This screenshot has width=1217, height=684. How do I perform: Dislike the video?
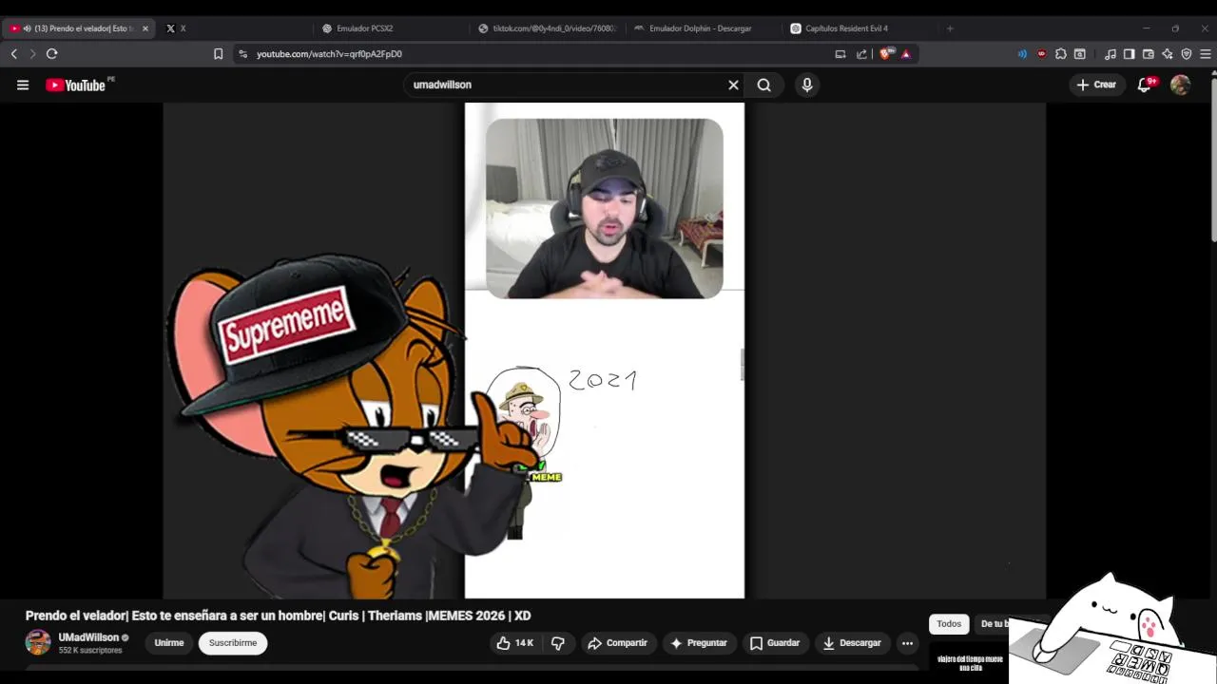coord(558,643)
